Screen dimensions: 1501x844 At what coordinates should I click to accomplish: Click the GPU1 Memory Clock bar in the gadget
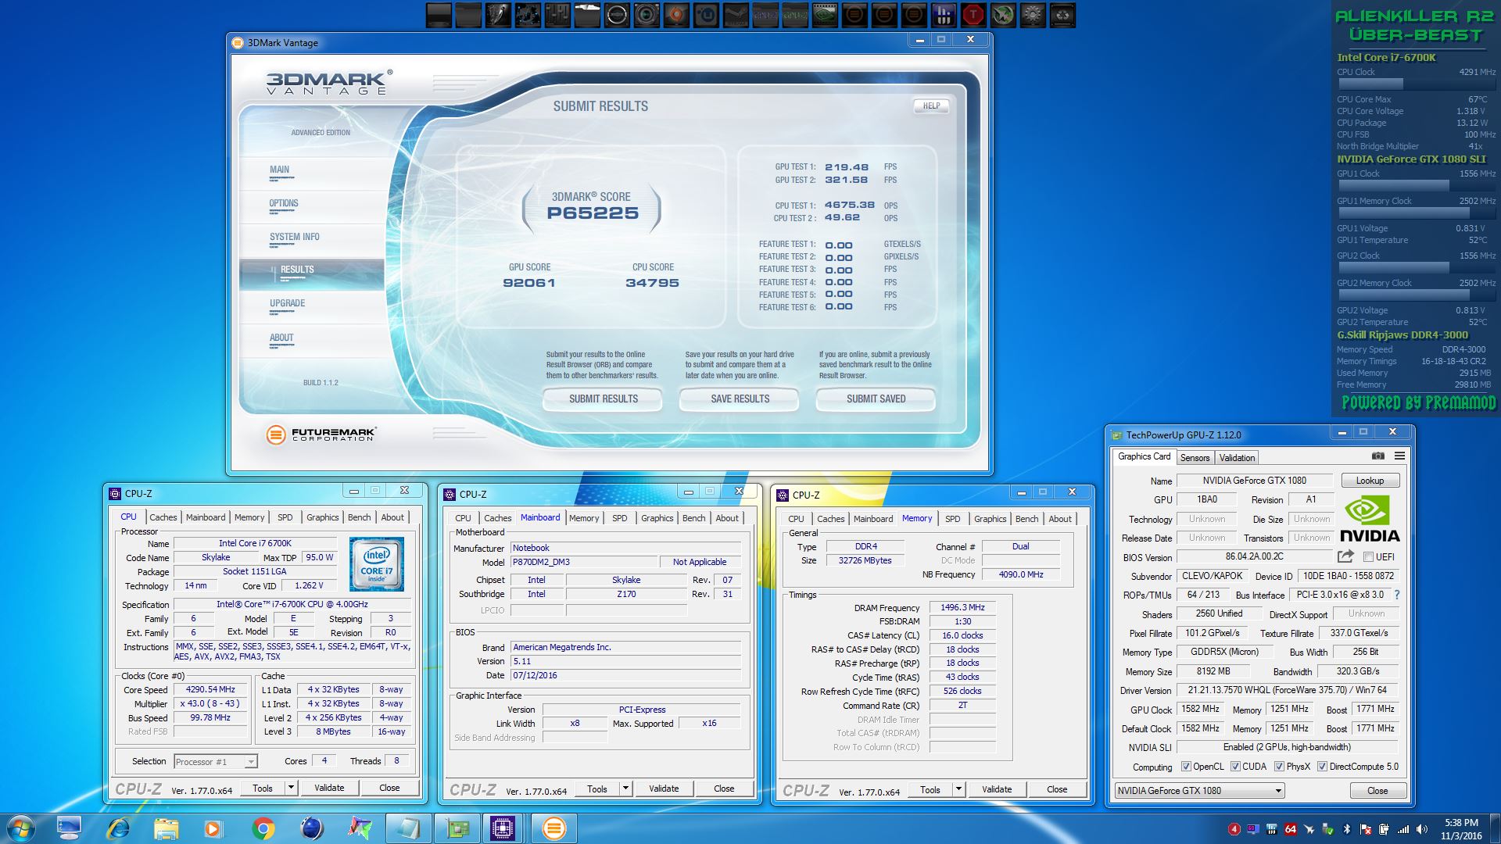[x=1416, y=213]
